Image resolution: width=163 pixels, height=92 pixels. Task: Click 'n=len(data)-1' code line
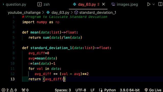coord(42,64)
